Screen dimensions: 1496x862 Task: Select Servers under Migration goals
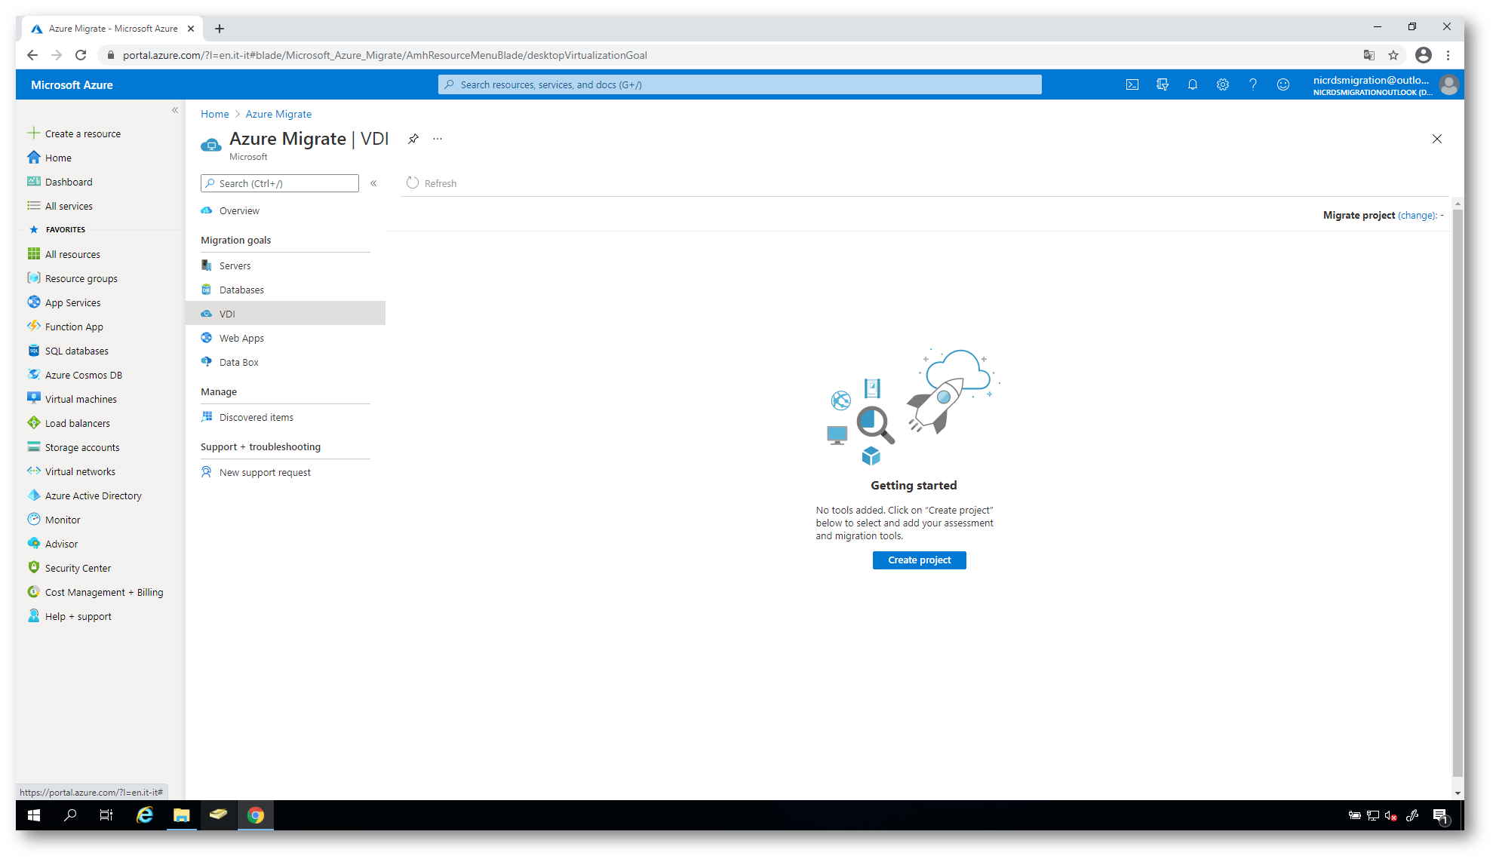pos(235,265)
